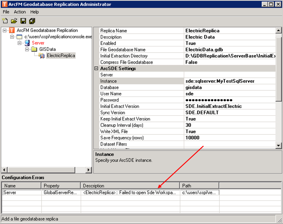This screenshot has width=283, height=224.
Task: Click the config file icon beside c:\users\sspi
Action: coord(19,37)
